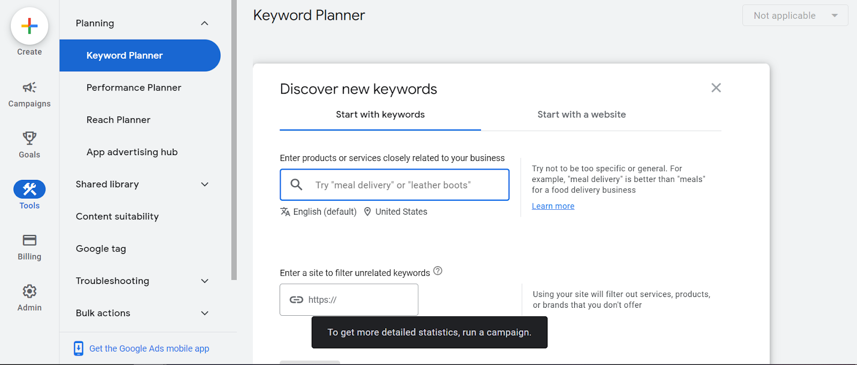Expand the Troubleshooting section
This screenshot has width=857, height=365.
205,281
